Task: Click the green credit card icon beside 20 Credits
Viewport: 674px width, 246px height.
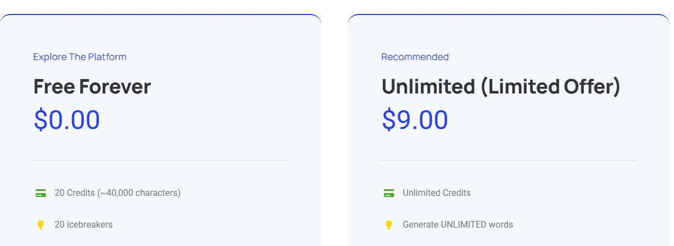Action: click(x=40, y=193)
